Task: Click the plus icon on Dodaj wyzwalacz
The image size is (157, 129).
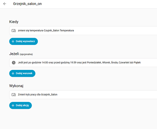Action: (x=13, y=41)
